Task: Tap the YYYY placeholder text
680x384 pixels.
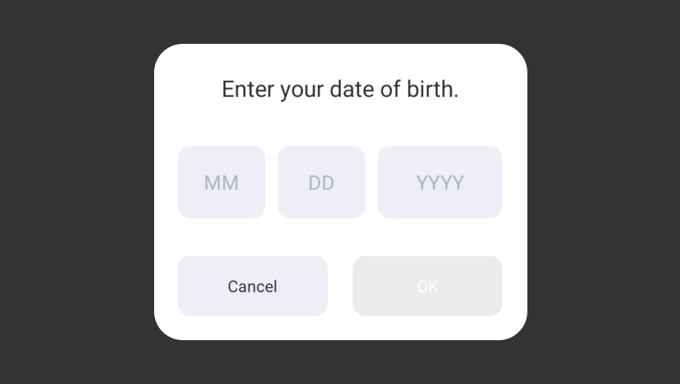Action: point(440,183)
